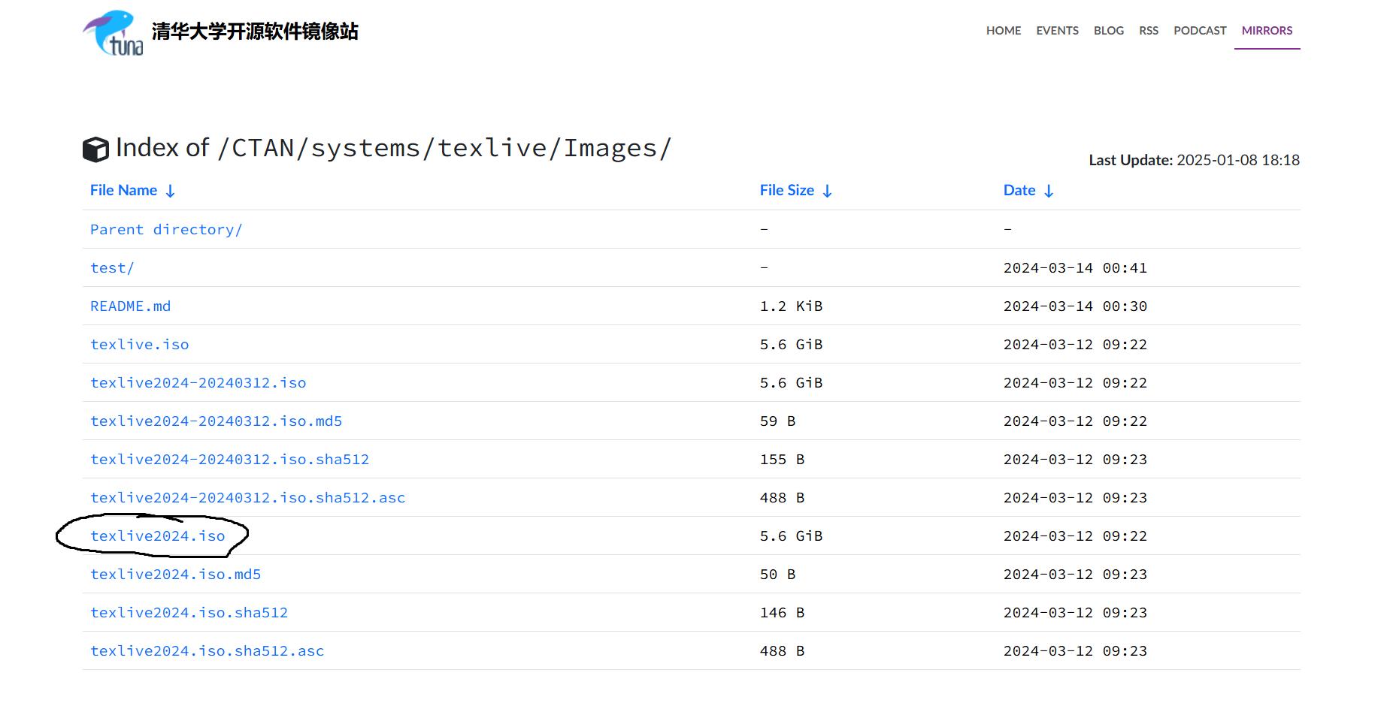The width and height of the screenshot is (1390, 709).
Task: Sort by File Name arrow icon
Action: pos(171,191)
